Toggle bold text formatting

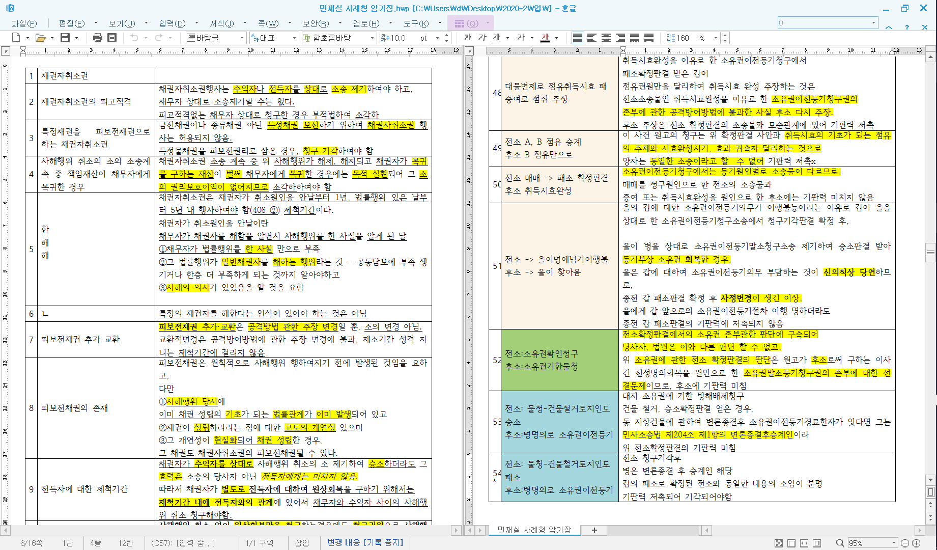point(468,38)
